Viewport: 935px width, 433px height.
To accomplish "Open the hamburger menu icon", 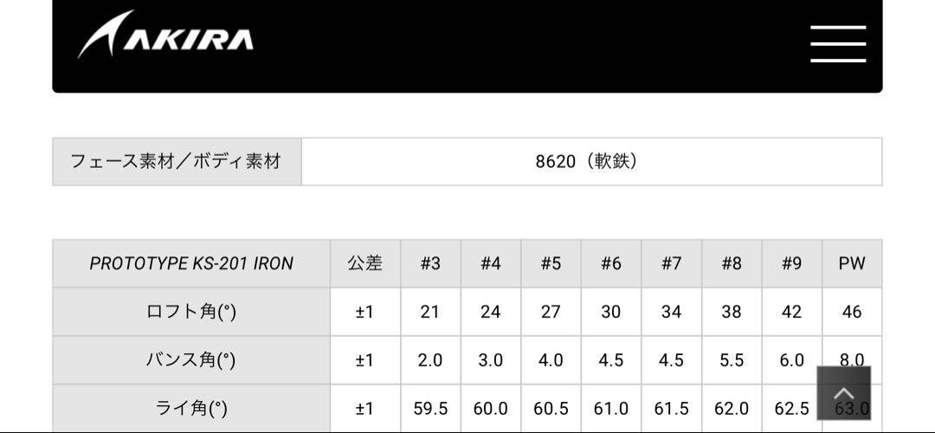I will point(838,43).
